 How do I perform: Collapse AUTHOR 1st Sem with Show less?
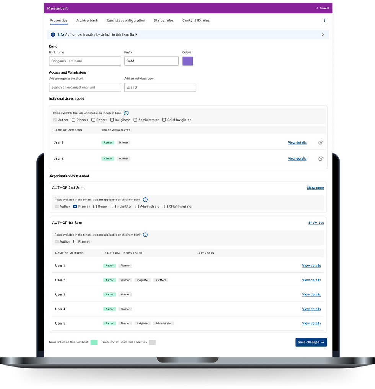(316, 223)
